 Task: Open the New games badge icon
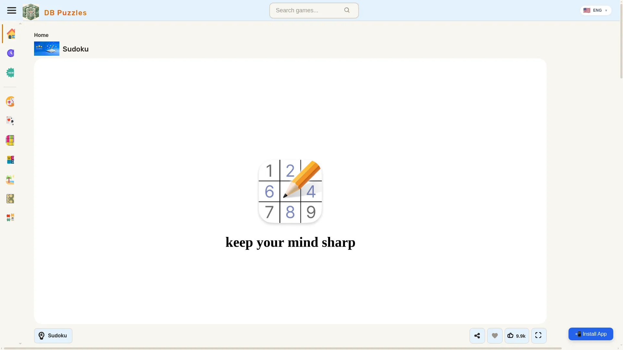click(x=10, y=73)
